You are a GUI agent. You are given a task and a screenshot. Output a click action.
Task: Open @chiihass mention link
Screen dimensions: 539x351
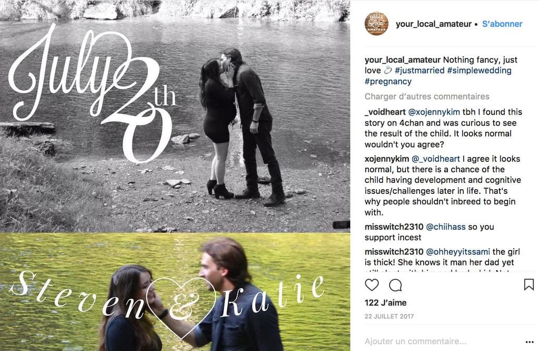[x=445, y=227]
